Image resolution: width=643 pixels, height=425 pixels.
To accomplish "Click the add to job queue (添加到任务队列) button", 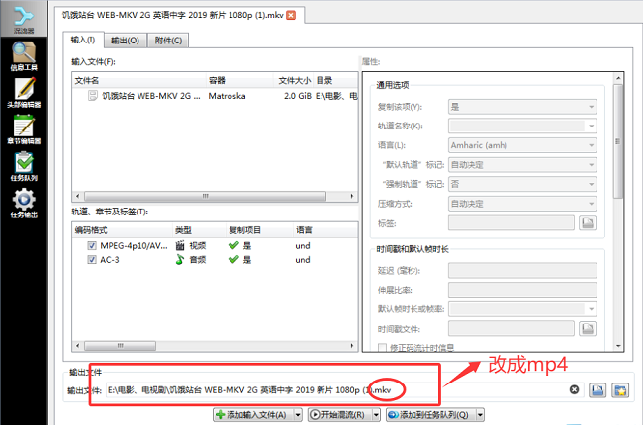I will (431, 415).
